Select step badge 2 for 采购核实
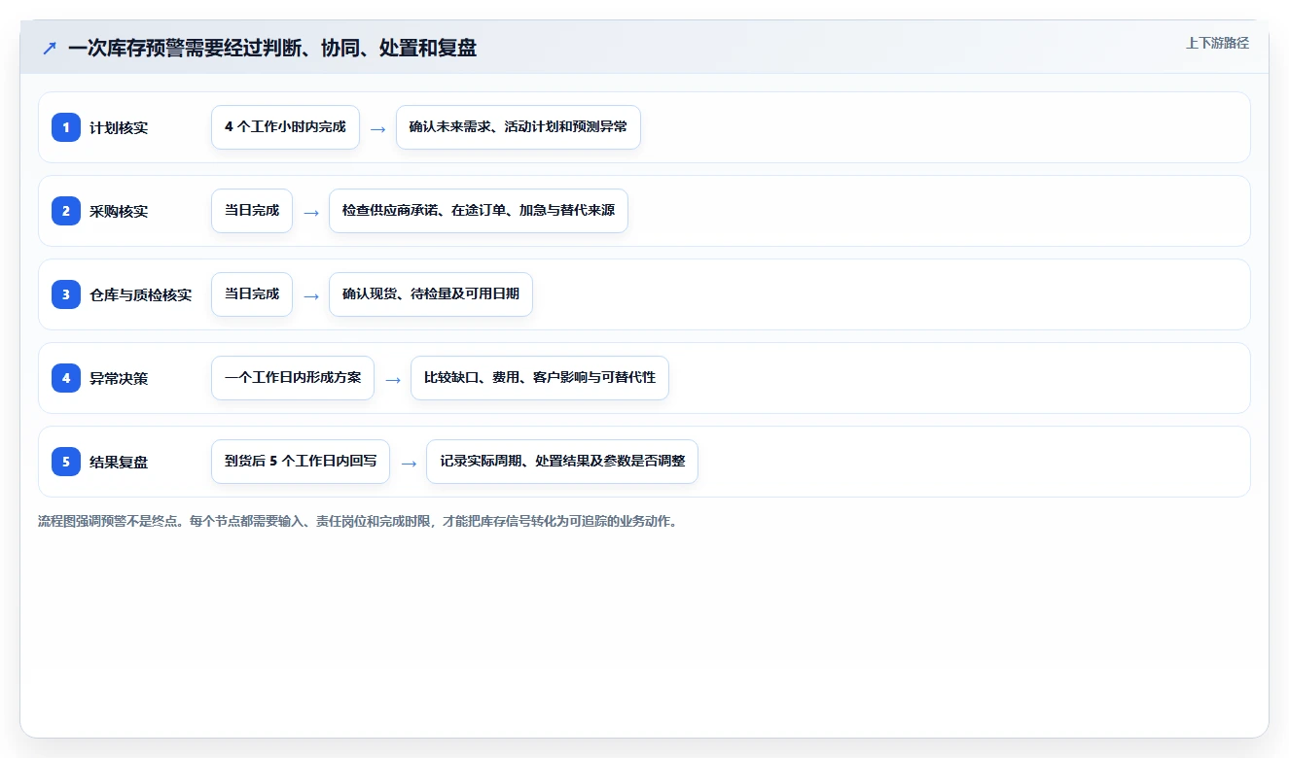This screenshot has height=758, width=1289. [66, 211]
